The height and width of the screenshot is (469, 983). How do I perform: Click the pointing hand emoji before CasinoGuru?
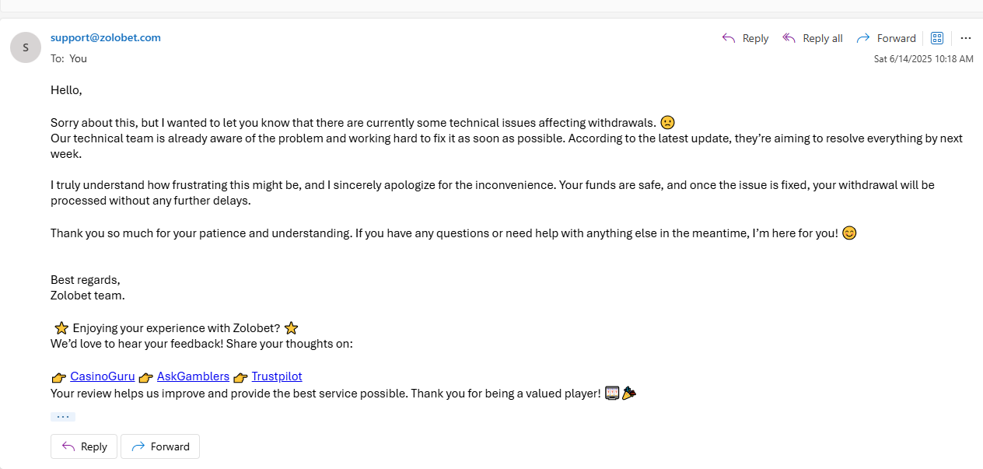(59, 377)
